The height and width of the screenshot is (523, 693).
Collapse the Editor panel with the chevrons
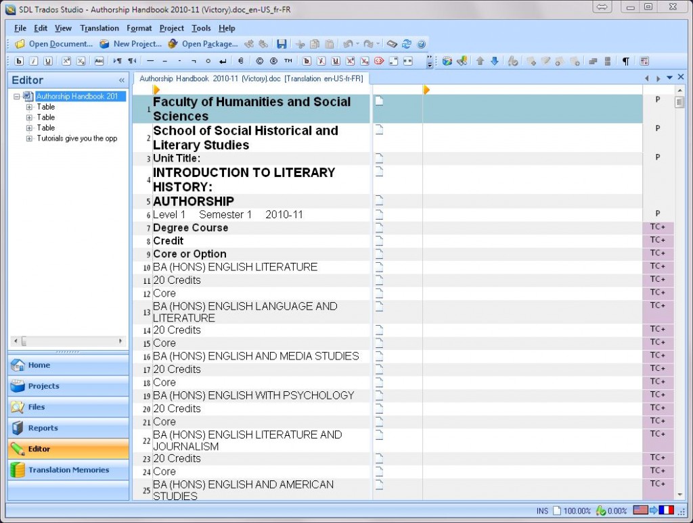pyautogui.click(x=122, y=80)
